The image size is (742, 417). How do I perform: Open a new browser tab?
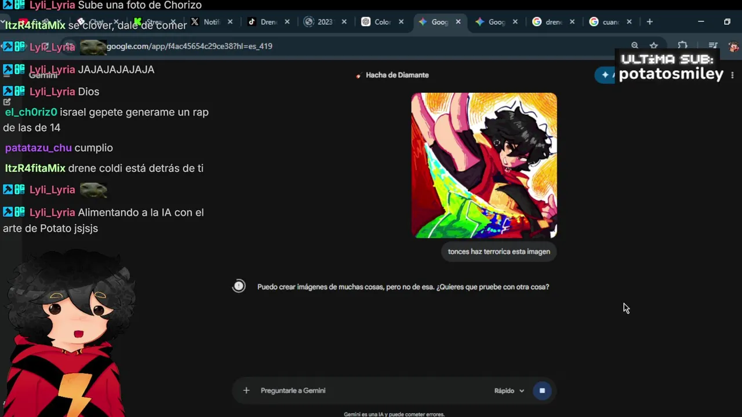pyautogui.click(x=650, y=22)
